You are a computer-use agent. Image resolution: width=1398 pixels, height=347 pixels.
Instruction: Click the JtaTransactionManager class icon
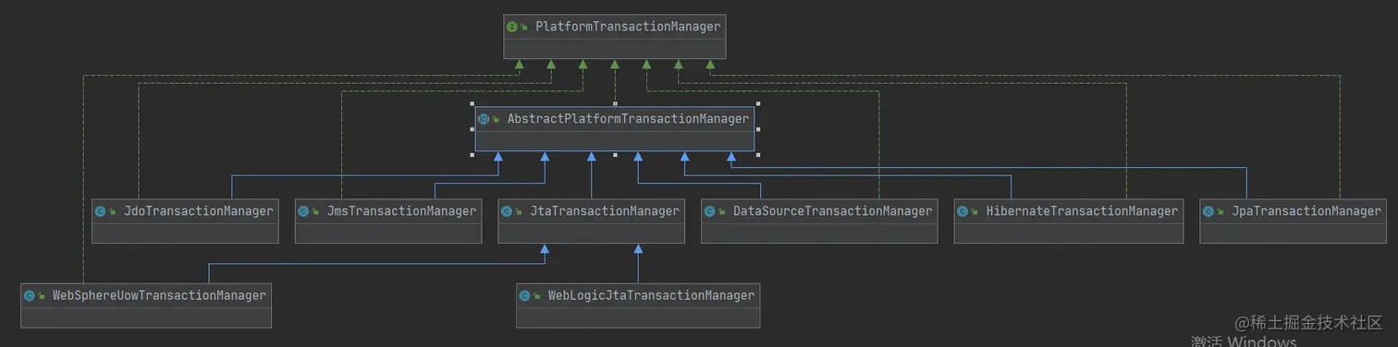tap(508, 211)
